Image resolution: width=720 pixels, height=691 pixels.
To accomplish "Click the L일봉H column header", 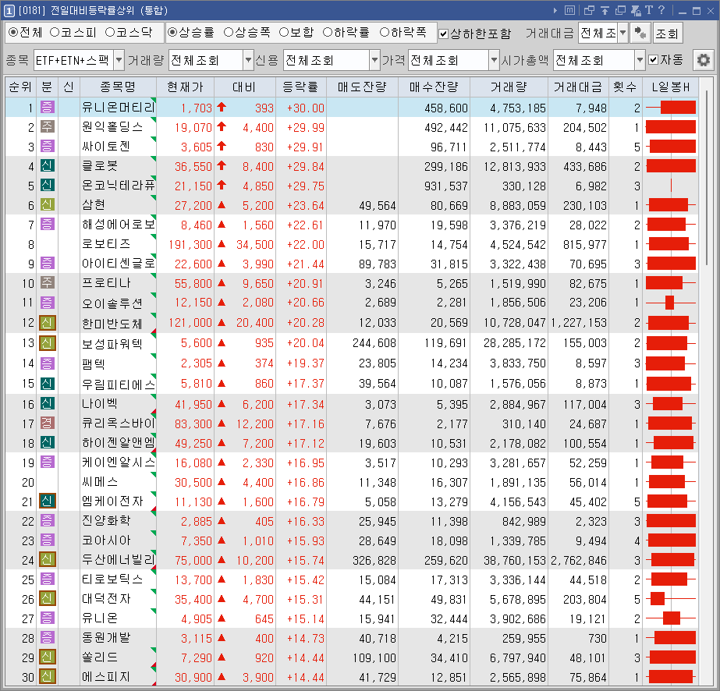I will 670,87.
